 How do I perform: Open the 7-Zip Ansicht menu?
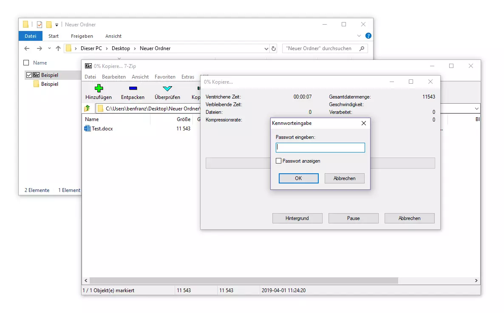(x=140, y=77)
